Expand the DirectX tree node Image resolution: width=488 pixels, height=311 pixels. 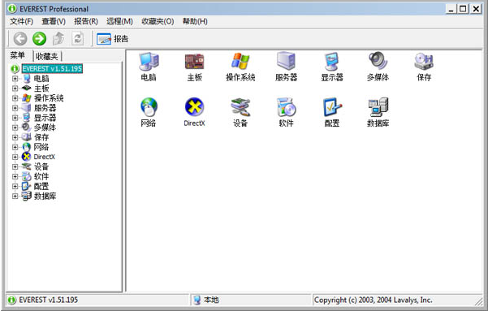click(15, 157)
